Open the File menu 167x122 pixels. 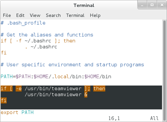7,15
